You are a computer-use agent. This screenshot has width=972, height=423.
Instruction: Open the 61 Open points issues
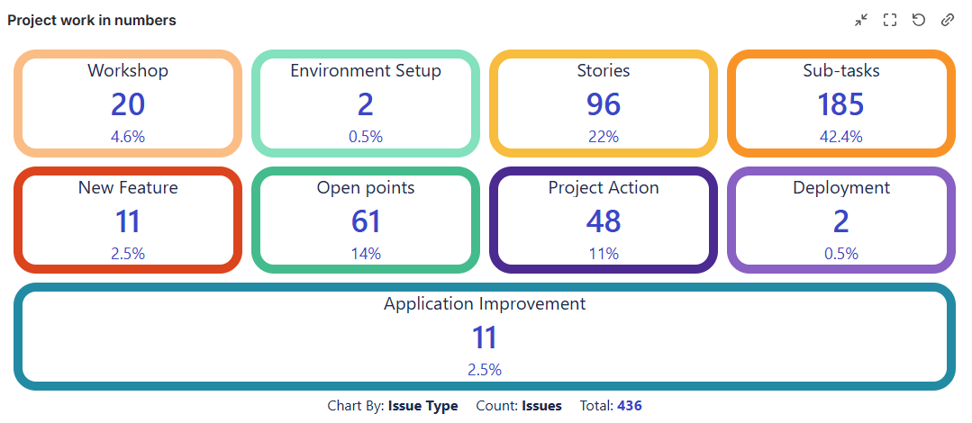(365, 221)
